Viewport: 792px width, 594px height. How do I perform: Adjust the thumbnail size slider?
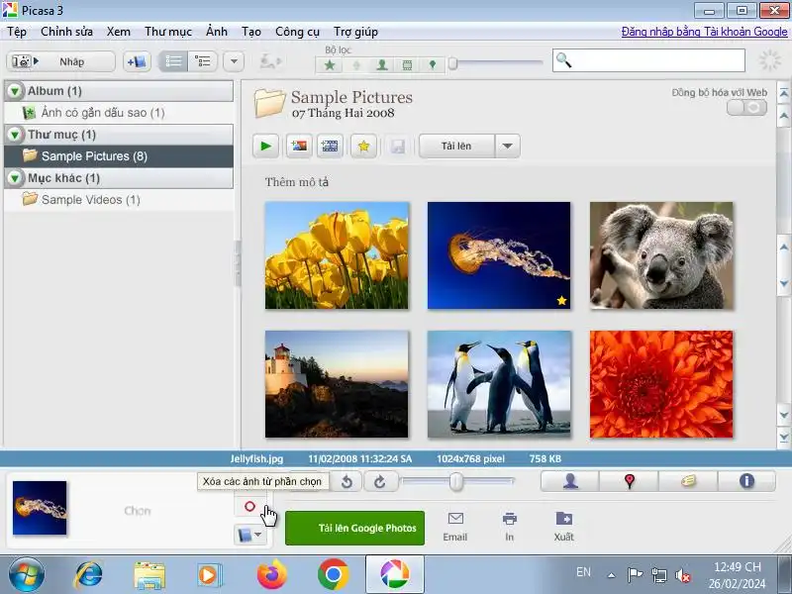[456, 481]
